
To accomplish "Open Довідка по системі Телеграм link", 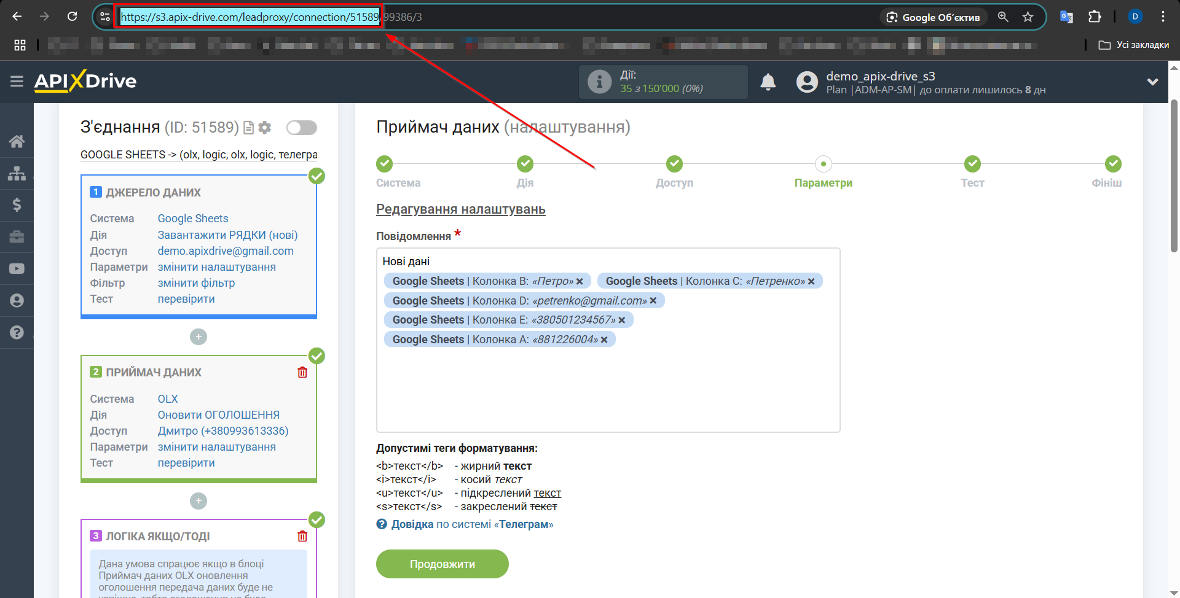I will click(x=465, y=524).
